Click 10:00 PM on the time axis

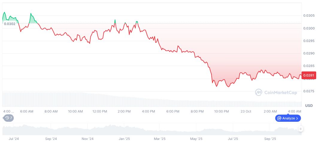(x=221, y=111)
